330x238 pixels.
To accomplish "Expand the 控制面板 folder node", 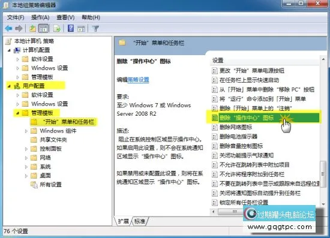I will click(26, 149).
